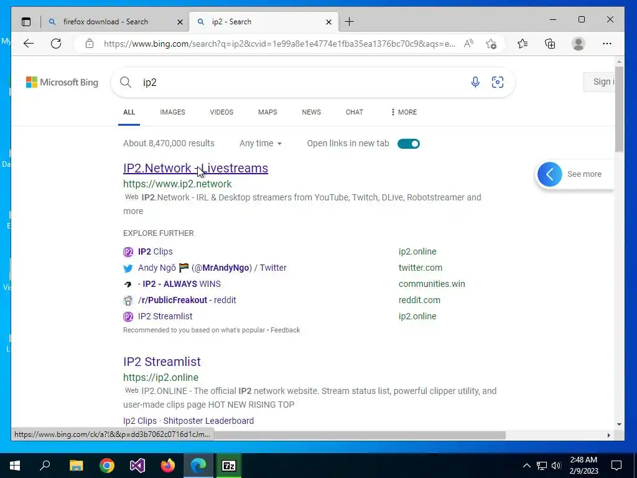Launch Google Chrome from taskbar
The height and width of the screenshot is (478, 637).
pos(107,466)
